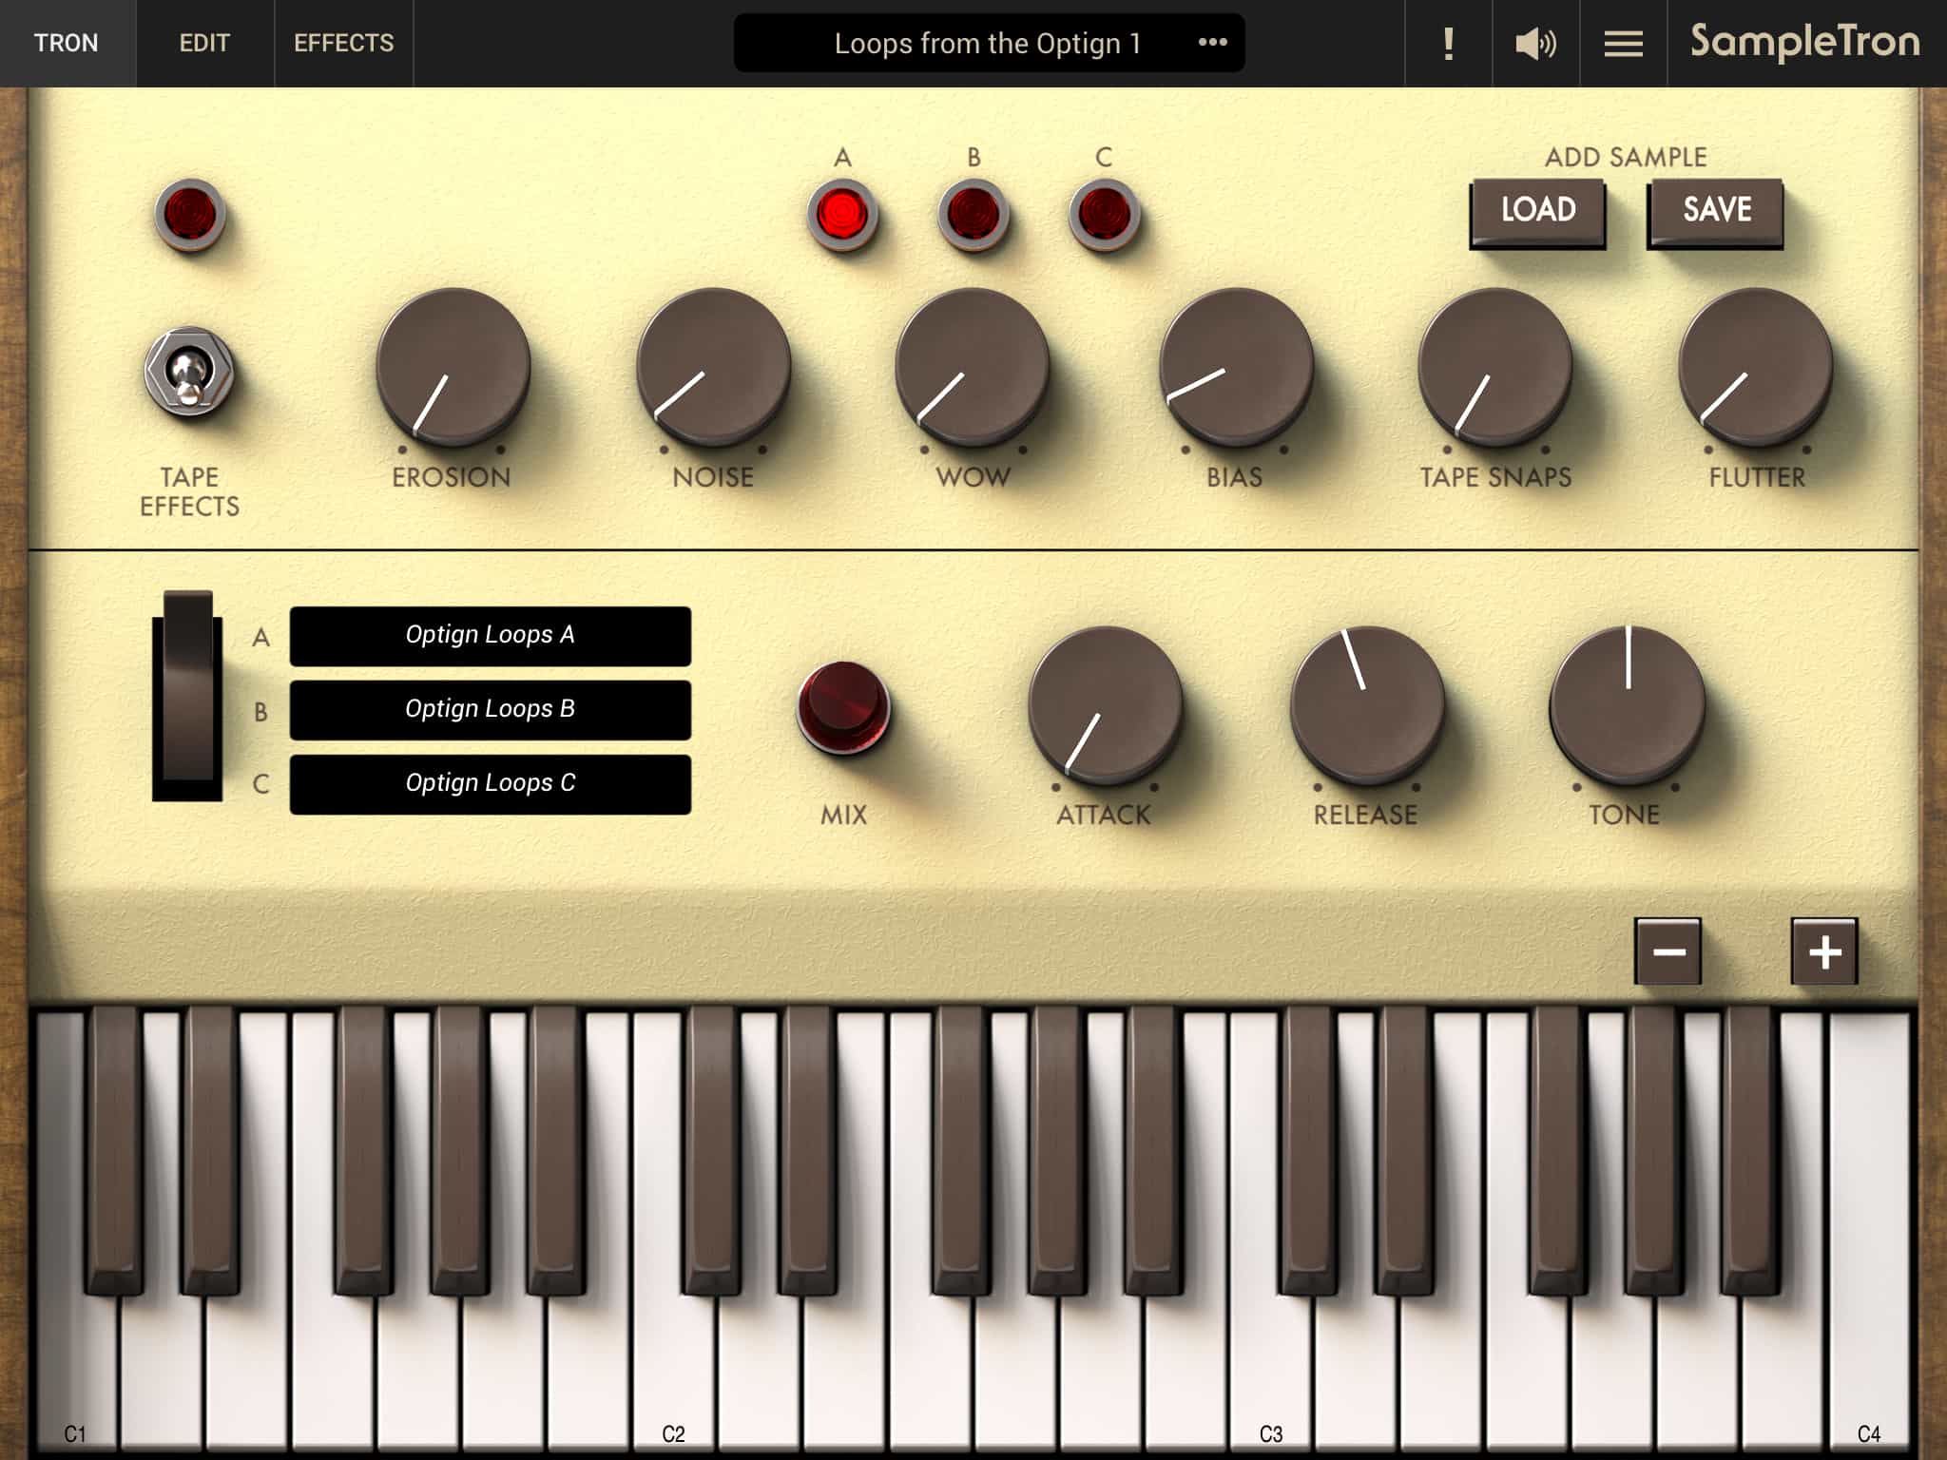Click the Release knob
Screen dimensions: 1947x1460
1366,704
